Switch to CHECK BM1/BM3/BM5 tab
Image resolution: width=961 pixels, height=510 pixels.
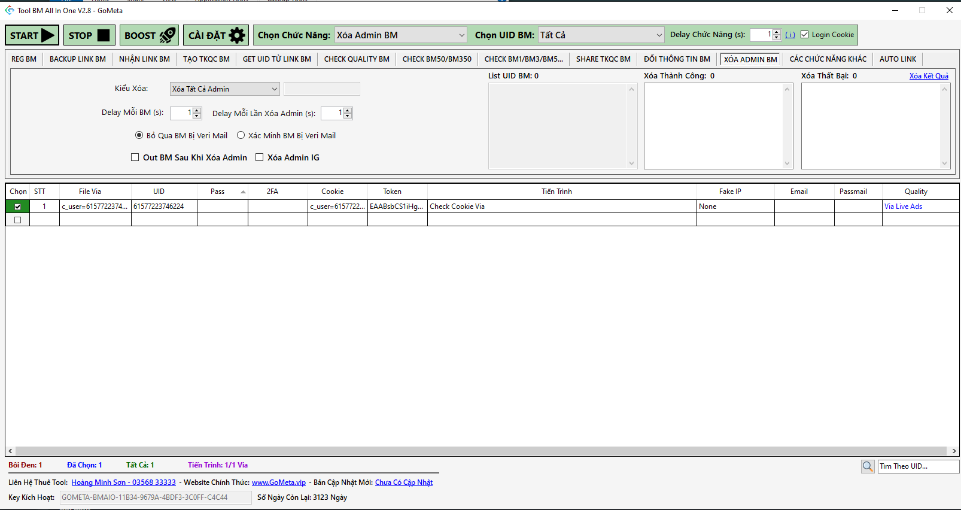point(524,59)
